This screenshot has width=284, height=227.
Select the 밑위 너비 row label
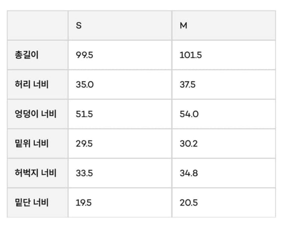point(32,144)
